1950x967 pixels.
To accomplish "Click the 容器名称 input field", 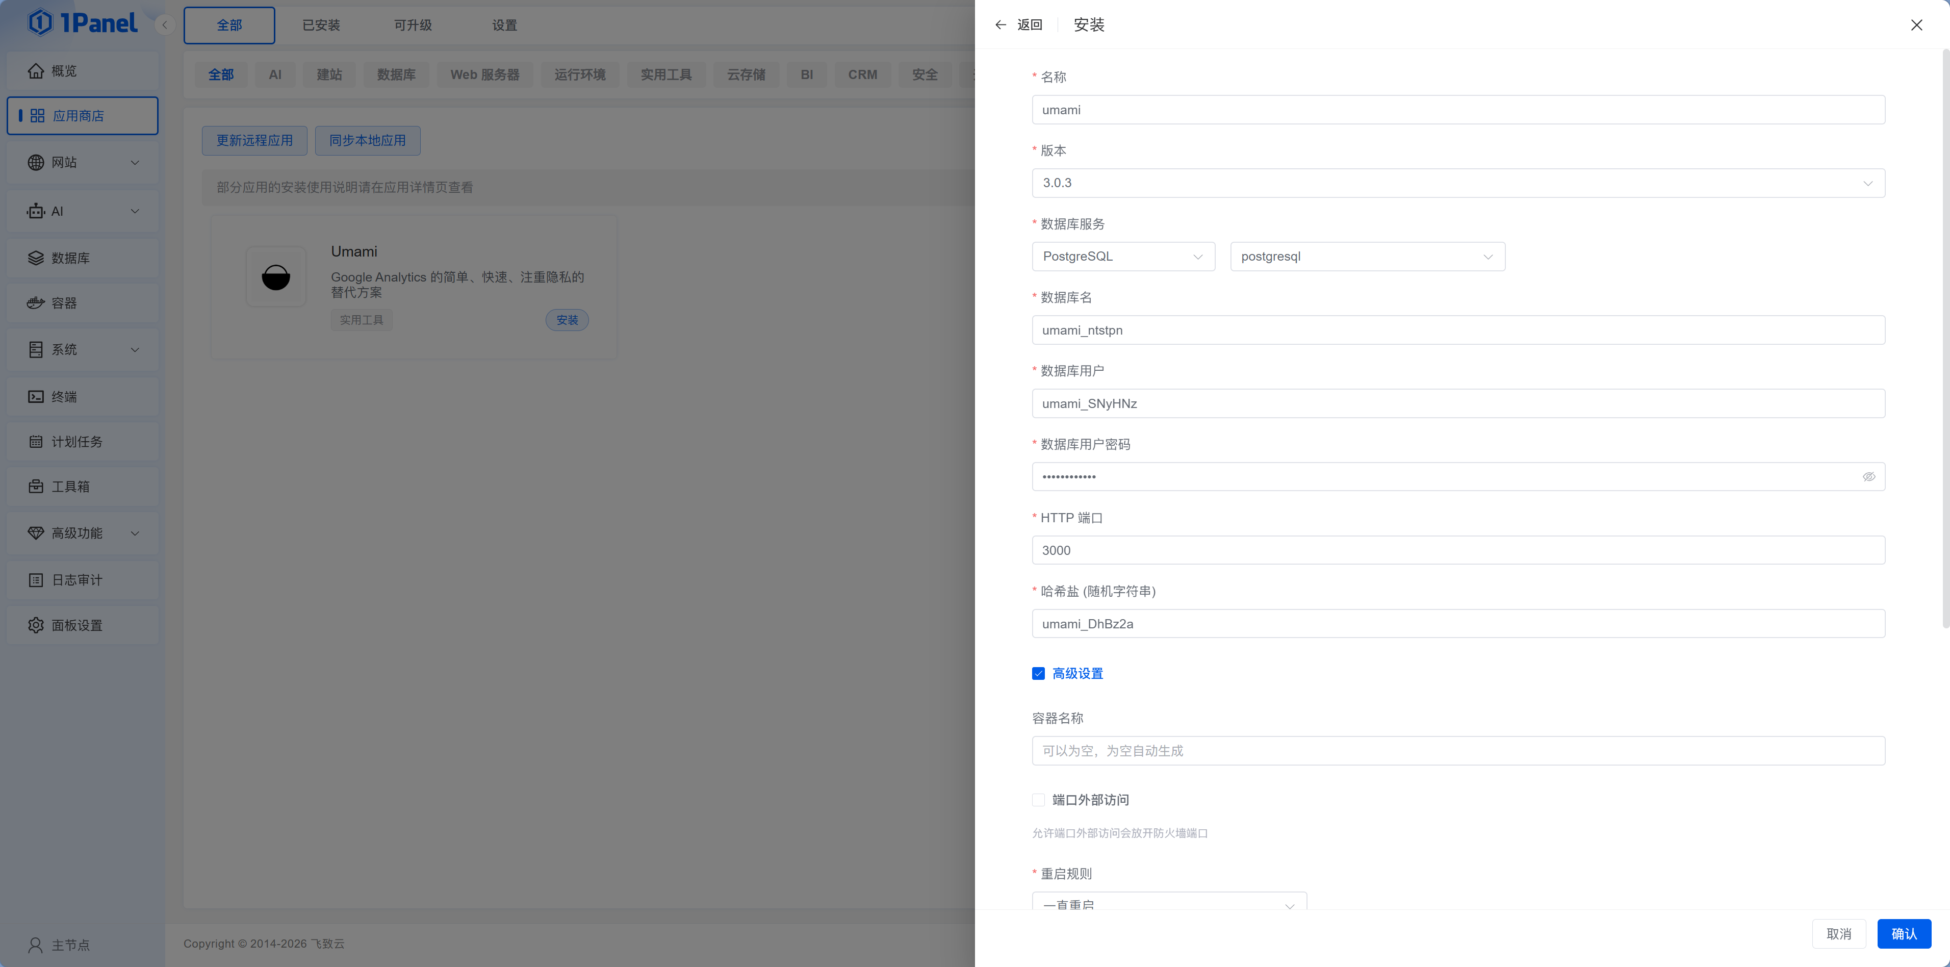I will pyautogui.click(x=1457, y=751).
